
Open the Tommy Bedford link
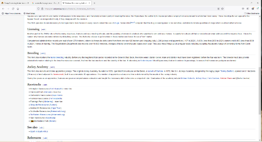227,71
